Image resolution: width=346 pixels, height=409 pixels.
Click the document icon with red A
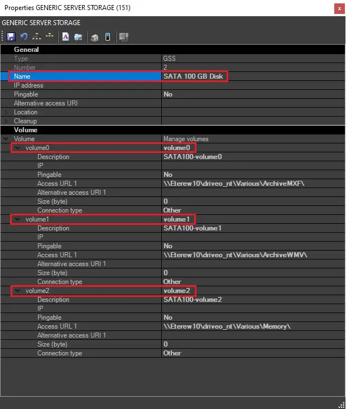pyautogui.click(x=65, y=37)
